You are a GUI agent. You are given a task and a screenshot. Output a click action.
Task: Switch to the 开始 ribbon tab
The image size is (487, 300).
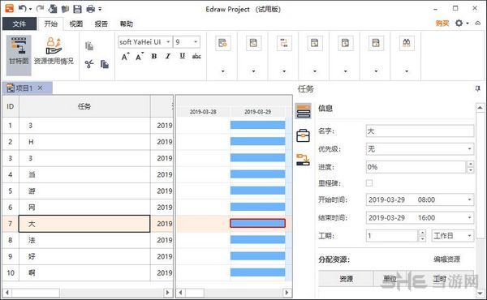[x=50, y=24]
